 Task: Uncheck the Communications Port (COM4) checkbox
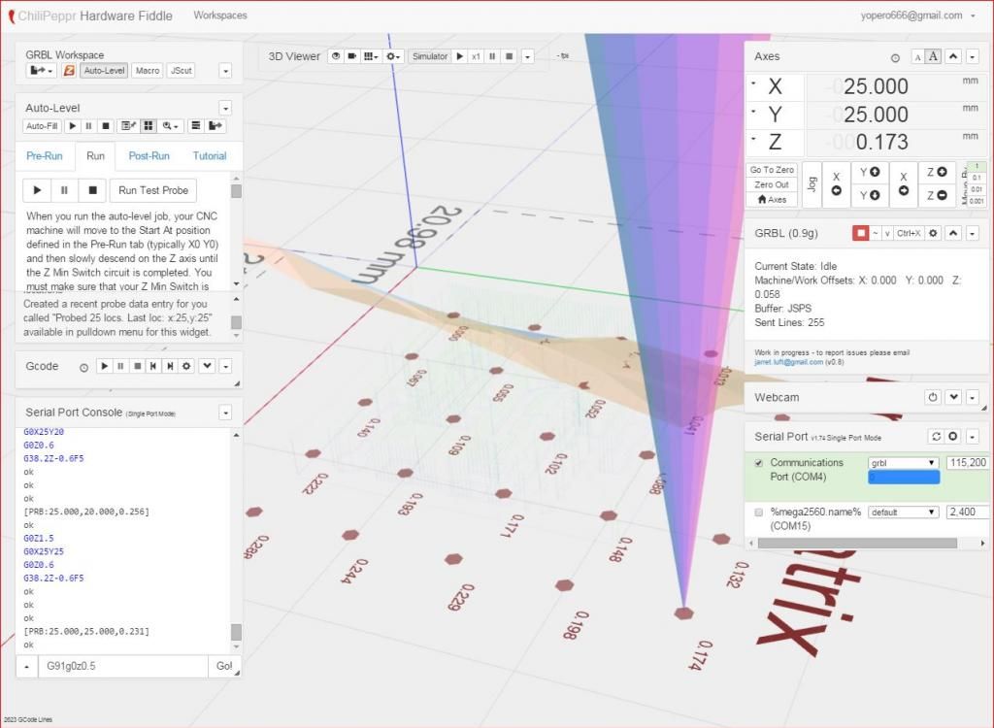click(x=759, y=463)
